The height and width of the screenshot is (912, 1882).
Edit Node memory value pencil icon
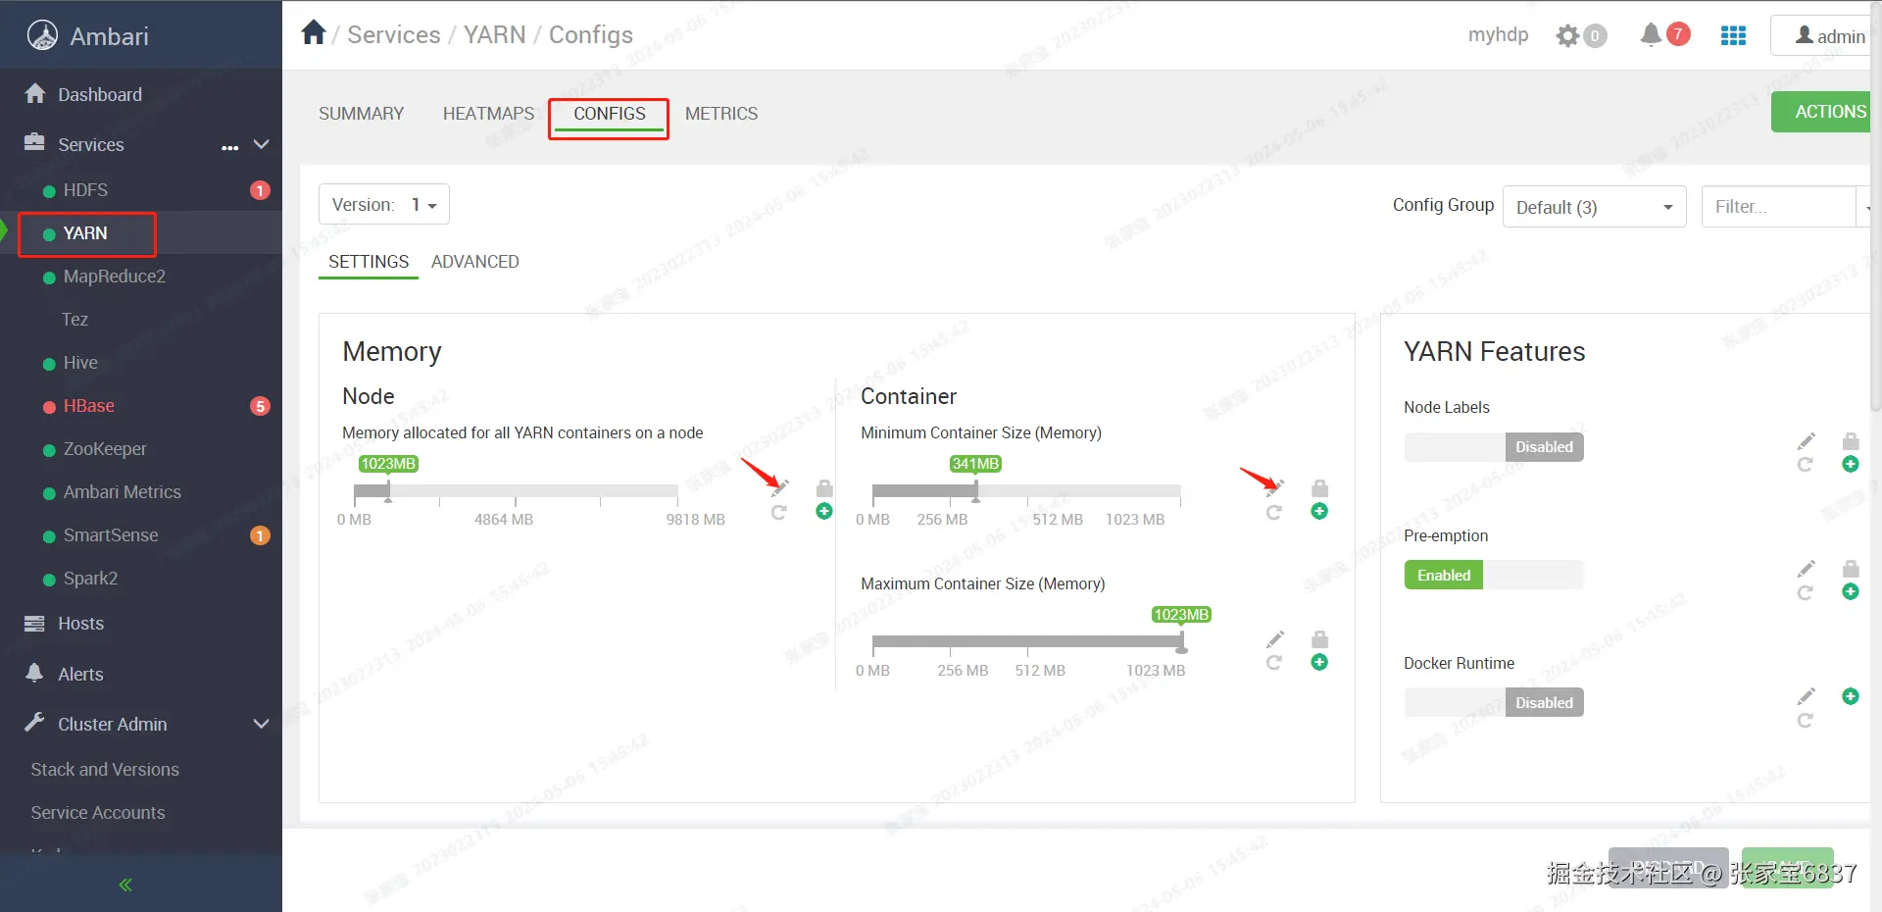click(x=779, y=487)
